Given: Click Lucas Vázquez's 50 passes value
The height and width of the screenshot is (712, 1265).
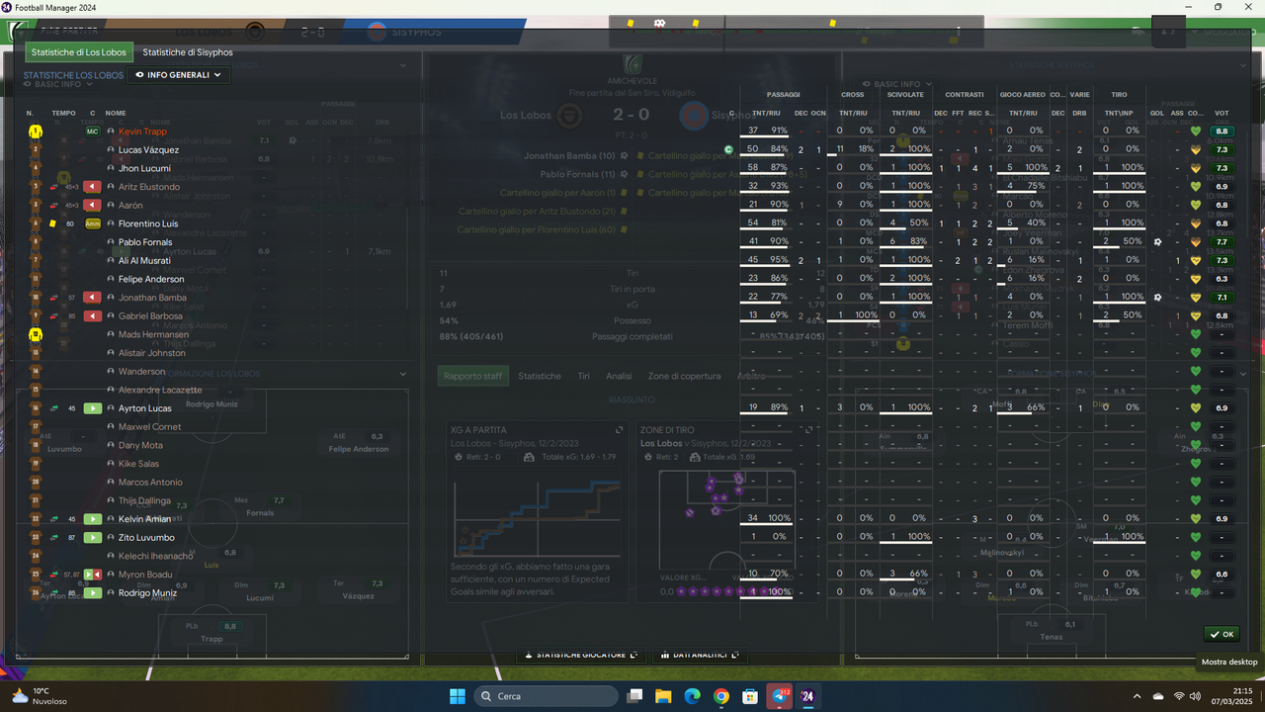Looking at the screenshot, I should (752, 149).
